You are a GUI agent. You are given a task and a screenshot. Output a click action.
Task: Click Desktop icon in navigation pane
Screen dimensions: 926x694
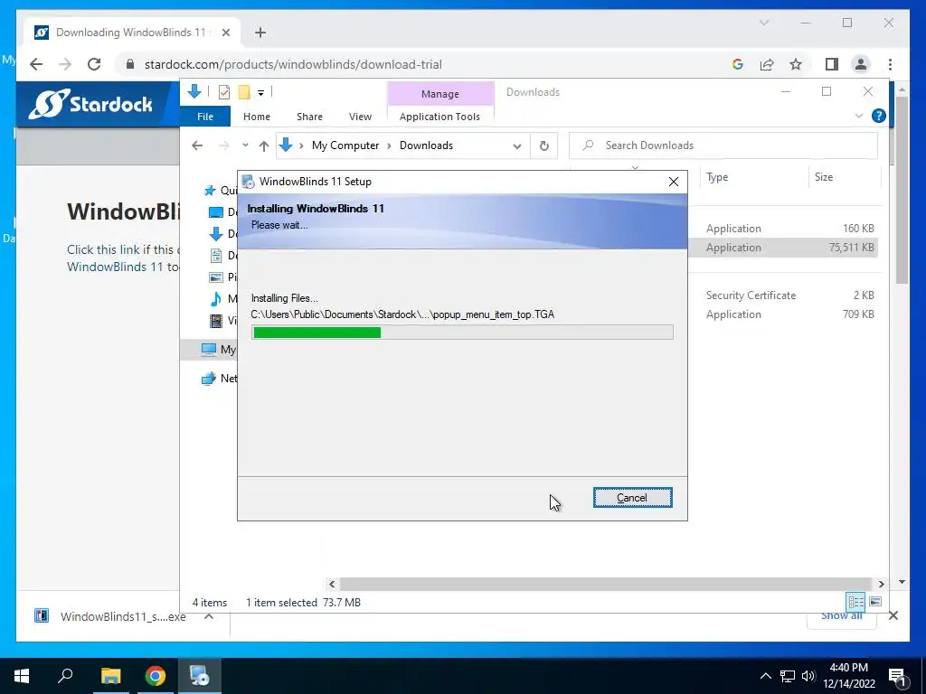(216, 211)
